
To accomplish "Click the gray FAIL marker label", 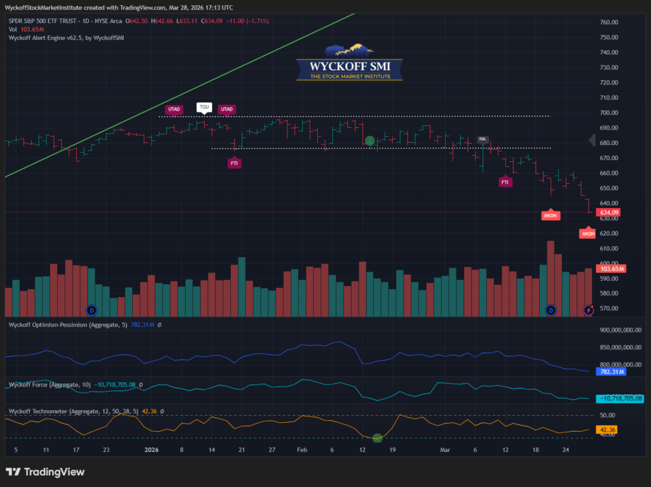I will [483, 139].
